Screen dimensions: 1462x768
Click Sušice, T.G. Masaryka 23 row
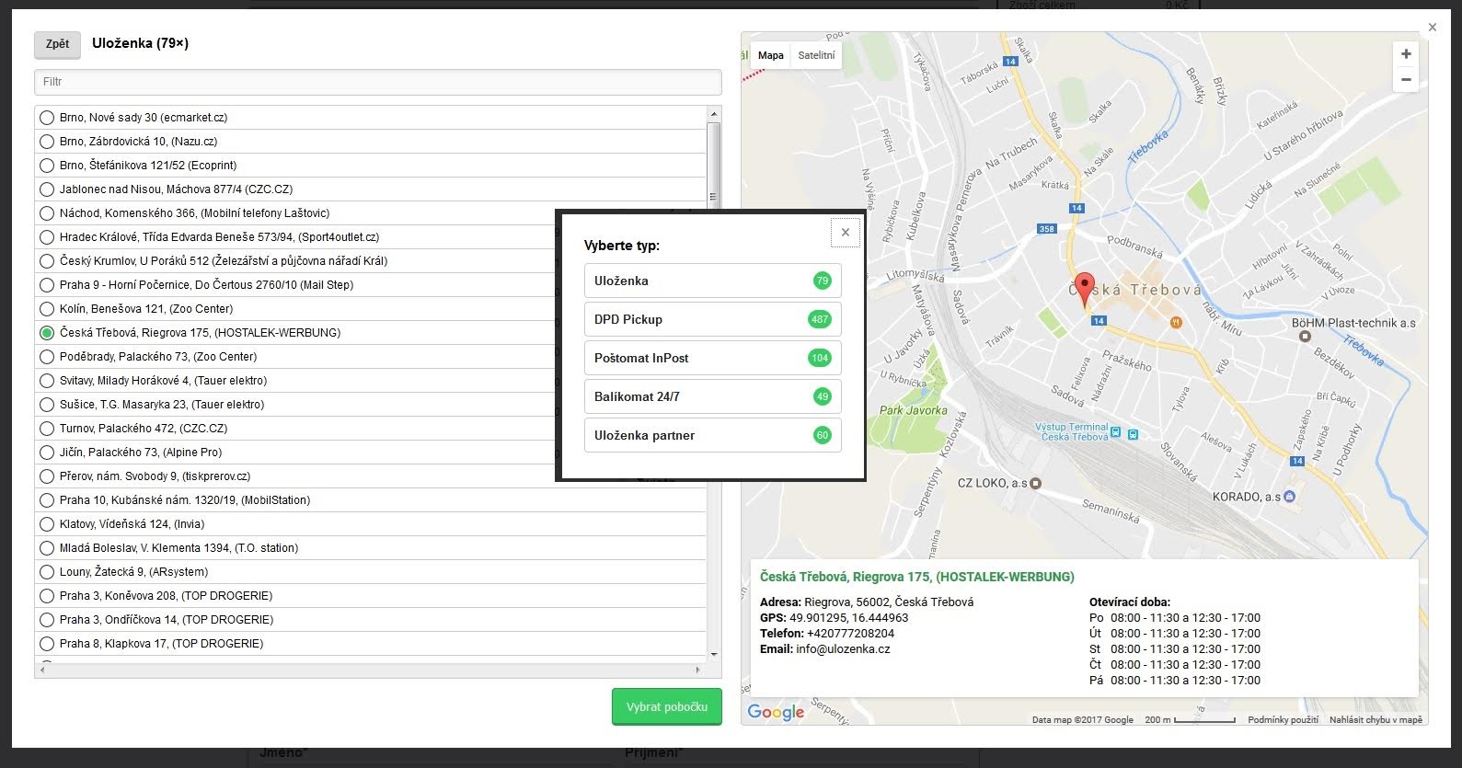[x=371, y=405]
